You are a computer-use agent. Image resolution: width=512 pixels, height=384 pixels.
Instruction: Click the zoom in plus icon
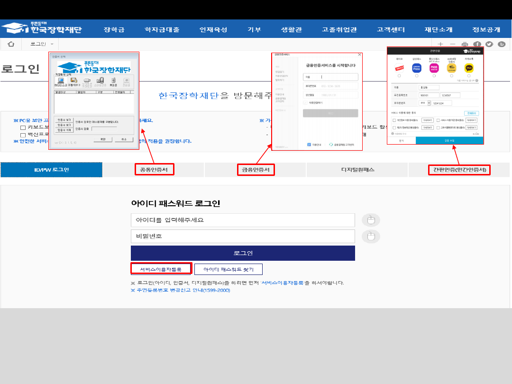440,44
